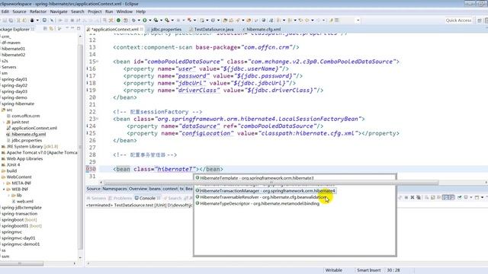The image size is (488, 274).
Task: Click the Quick Access search field
Action: [458, 21]
